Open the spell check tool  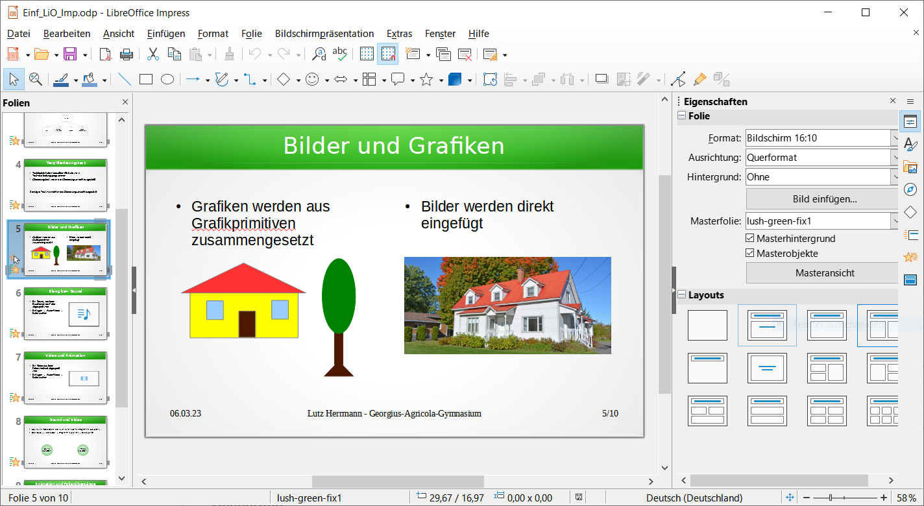click(x=339, y=54)
